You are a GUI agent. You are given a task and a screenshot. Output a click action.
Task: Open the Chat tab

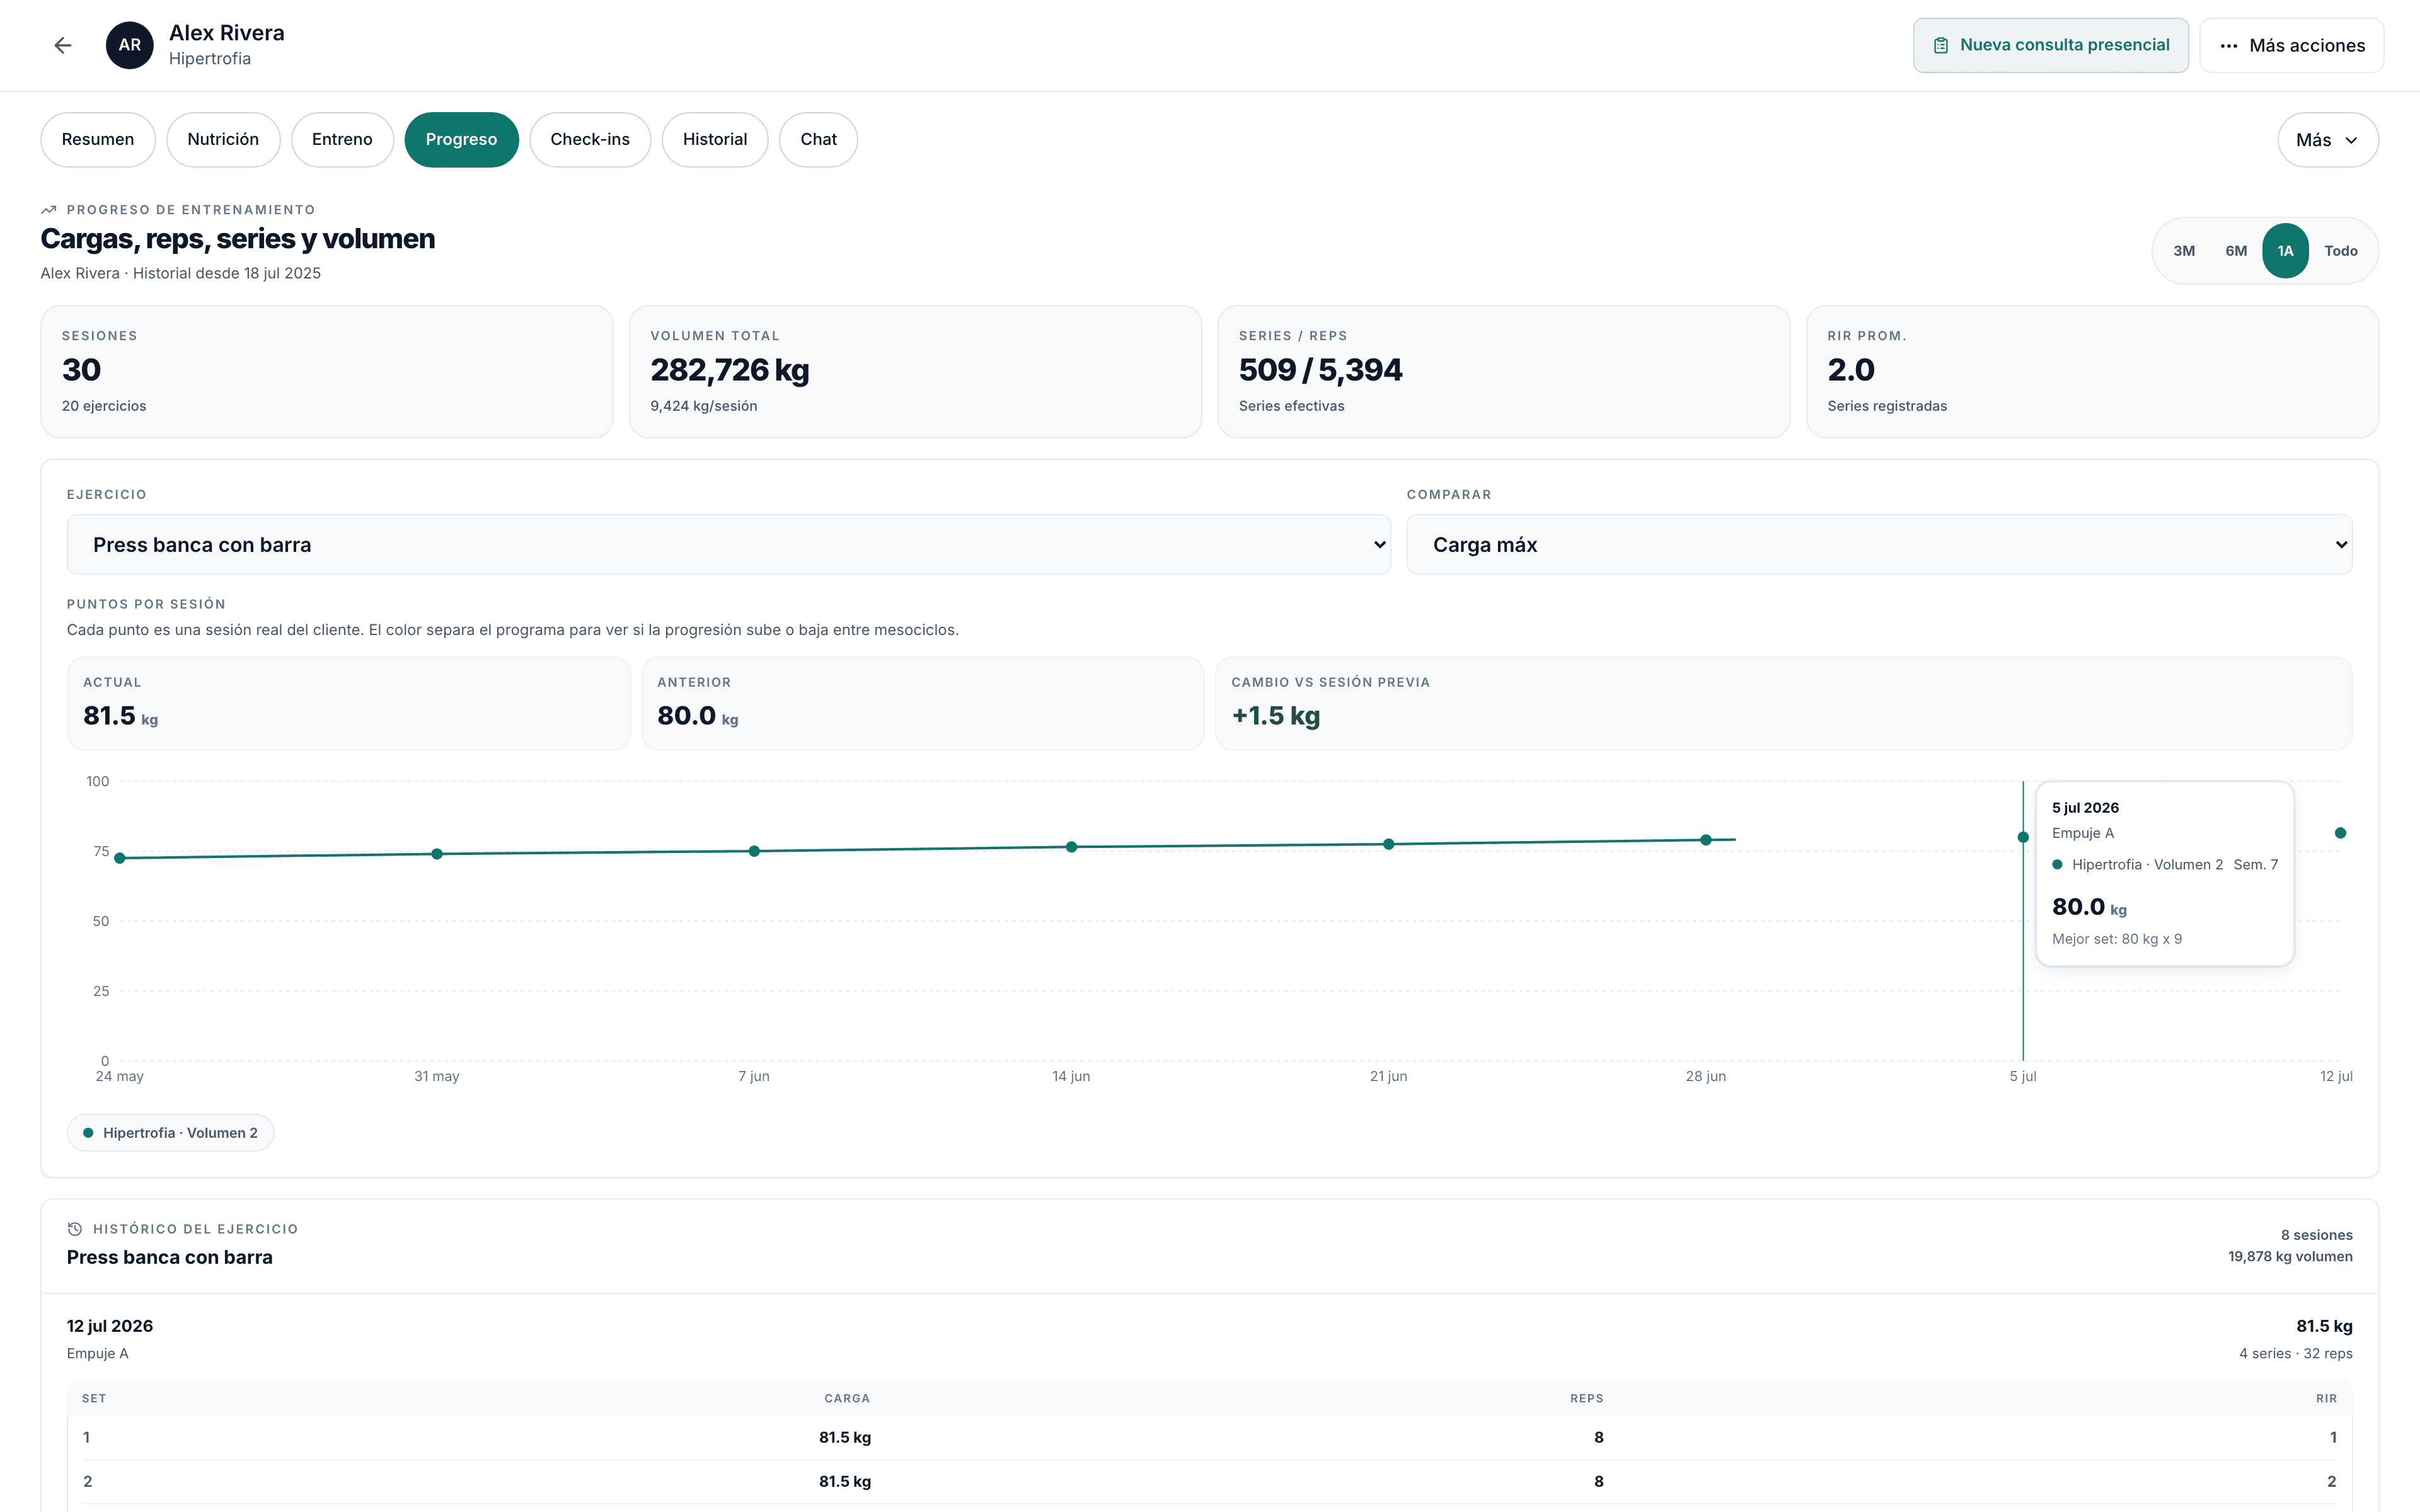(x=818, y=140)
